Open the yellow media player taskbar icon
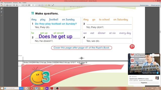The image size is (161, 90). (x=42, y=88)
